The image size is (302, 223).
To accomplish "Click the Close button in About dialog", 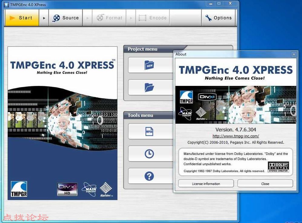I will coord(265,184).
